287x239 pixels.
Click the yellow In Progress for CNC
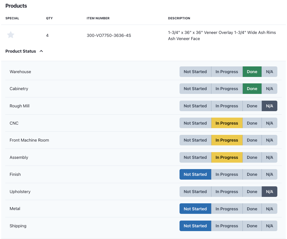(x=227, y=123)
